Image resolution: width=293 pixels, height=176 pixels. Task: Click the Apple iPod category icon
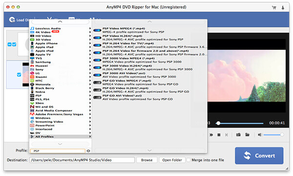point(32,51)
